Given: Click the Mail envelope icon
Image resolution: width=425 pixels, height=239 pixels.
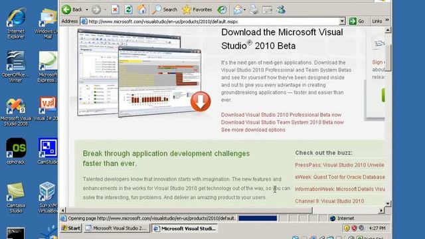Looking at the screenshot, I should point(238,10).
